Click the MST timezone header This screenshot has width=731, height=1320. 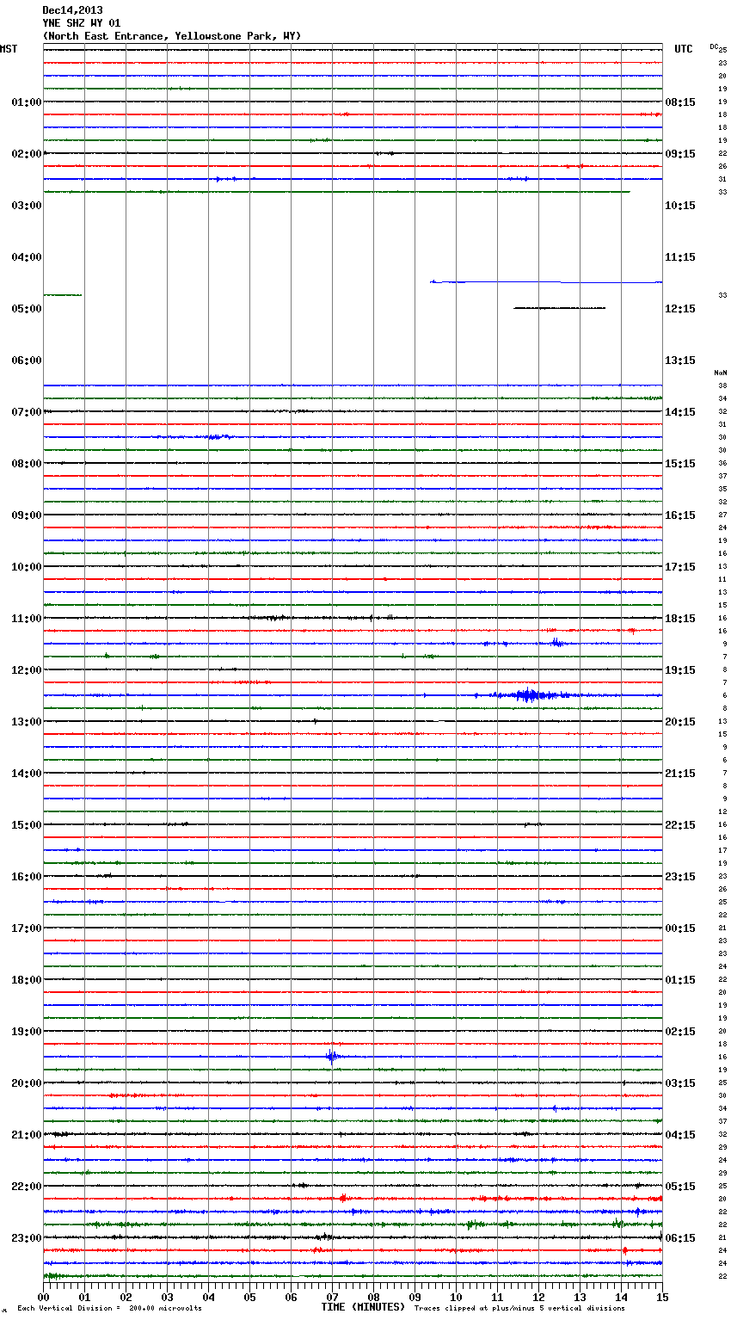(9, 49)
